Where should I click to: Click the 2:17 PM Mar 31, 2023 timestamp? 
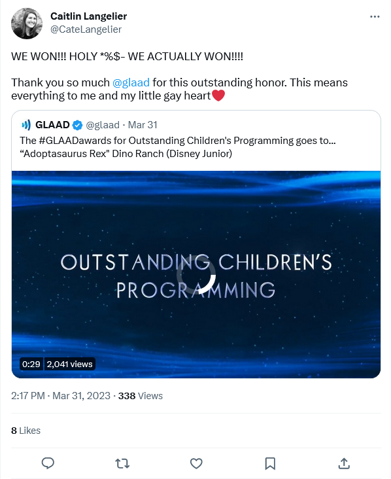61,396
